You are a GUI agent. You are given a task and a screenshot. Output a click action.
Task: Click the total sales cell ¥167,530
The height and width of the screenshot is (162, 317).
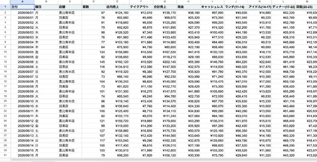click(x=165, y=52)
